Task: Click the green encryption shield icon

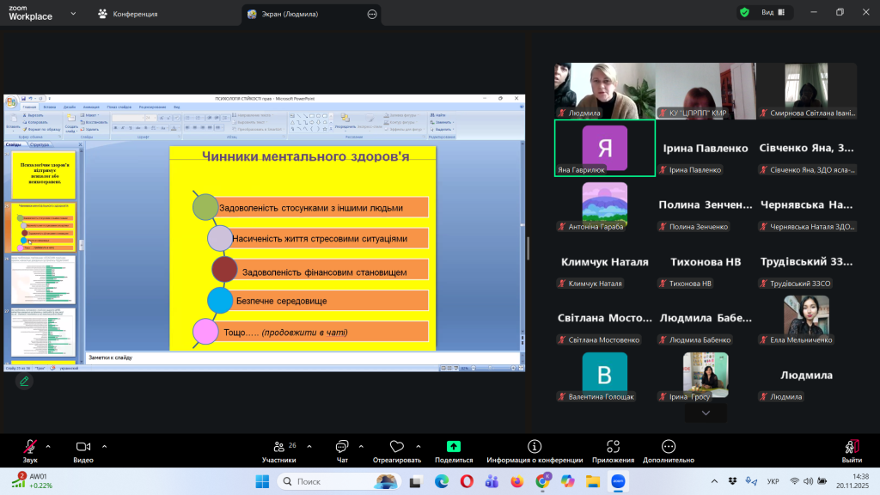Action: pos(744,13)
